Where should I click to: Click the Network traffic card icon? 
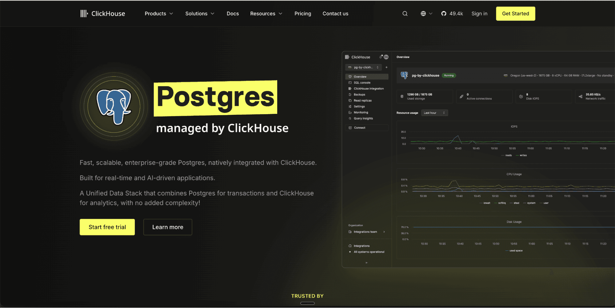coord(581,97)
